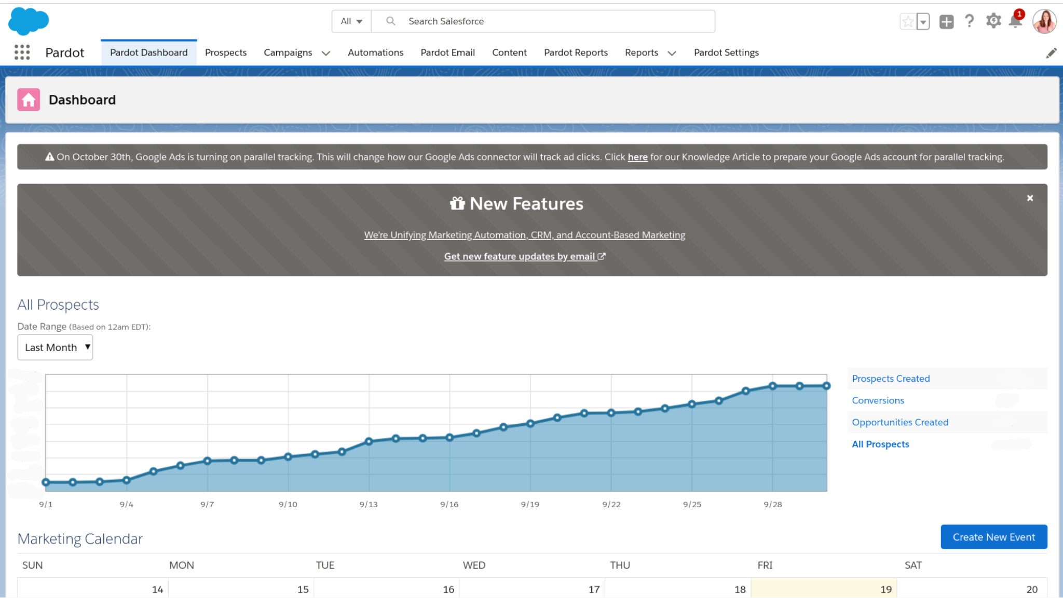Click the Pardot home dashboard icon
This screenshot has width=1063, height=598.
pyautogui.click(x=29, y=99)
